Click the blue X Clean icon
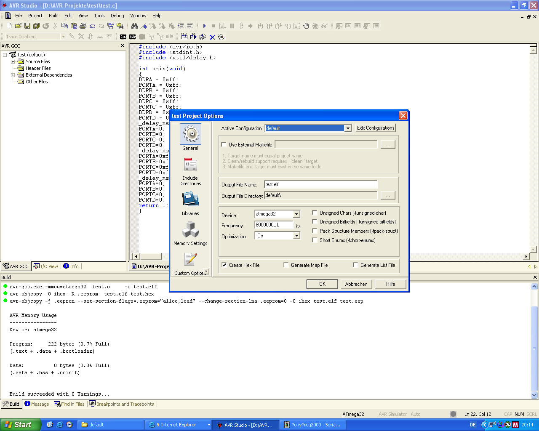This screenshot has height=431, width=539. (212, 37)
